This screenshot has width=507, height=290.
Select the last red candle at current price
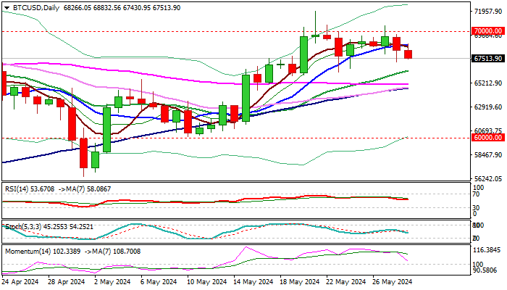408,54
